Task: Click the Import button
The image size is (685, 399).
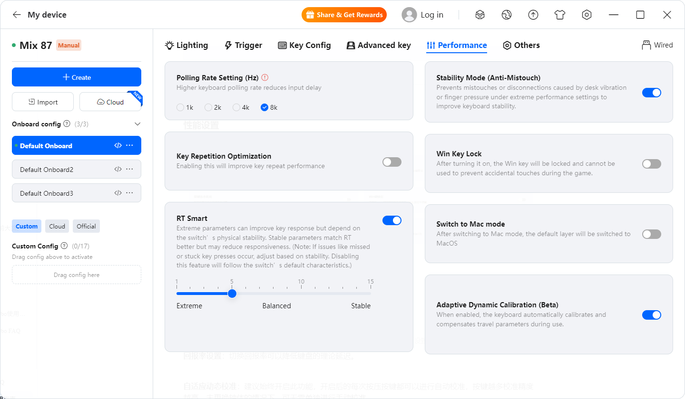Action: pyautogui.click(x=43, y=102)
